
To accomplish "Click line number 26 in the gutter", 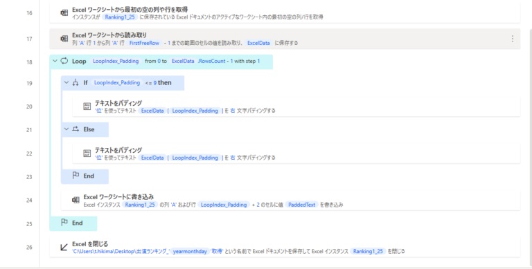I will [x=30, y=248].
